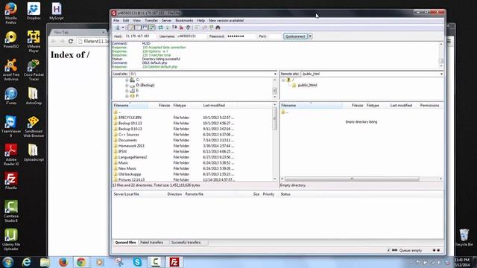Viewport: 477px width, 268px height.
Task: Select public_html folder in remote tree
Action: 307,86
